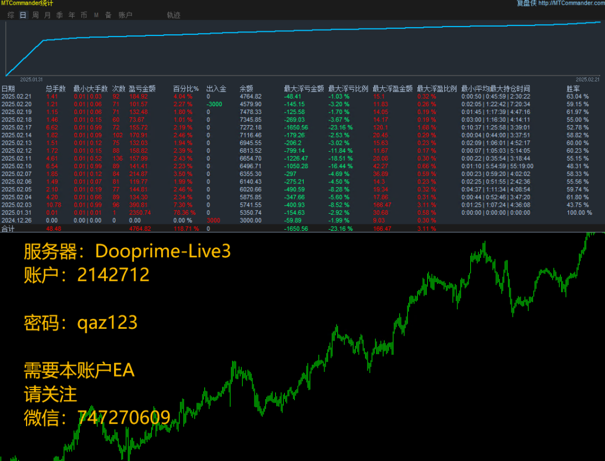Image resolution: width=605 pixels, height=461 pixels.
Task: Select the M tab
Action: 96,15
